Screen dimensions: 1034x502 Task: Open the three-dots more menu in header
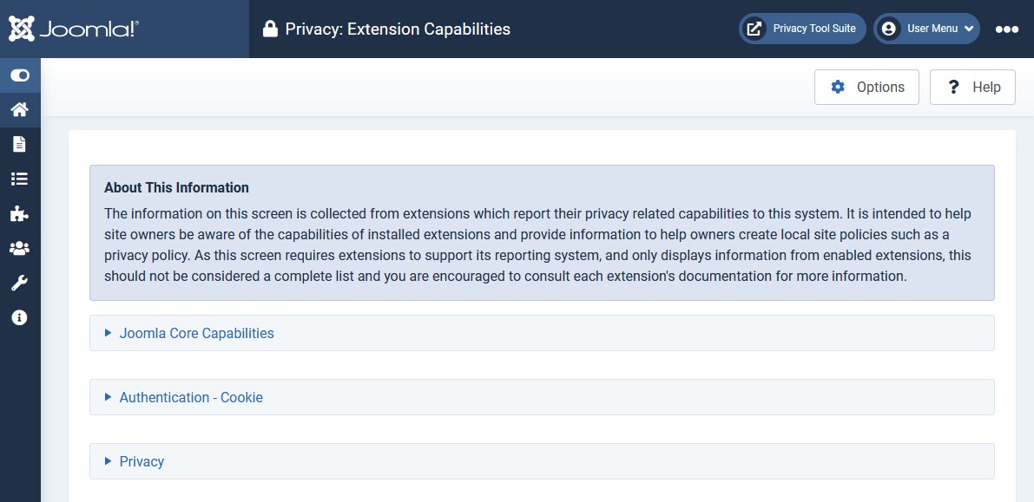(1007, 29)
